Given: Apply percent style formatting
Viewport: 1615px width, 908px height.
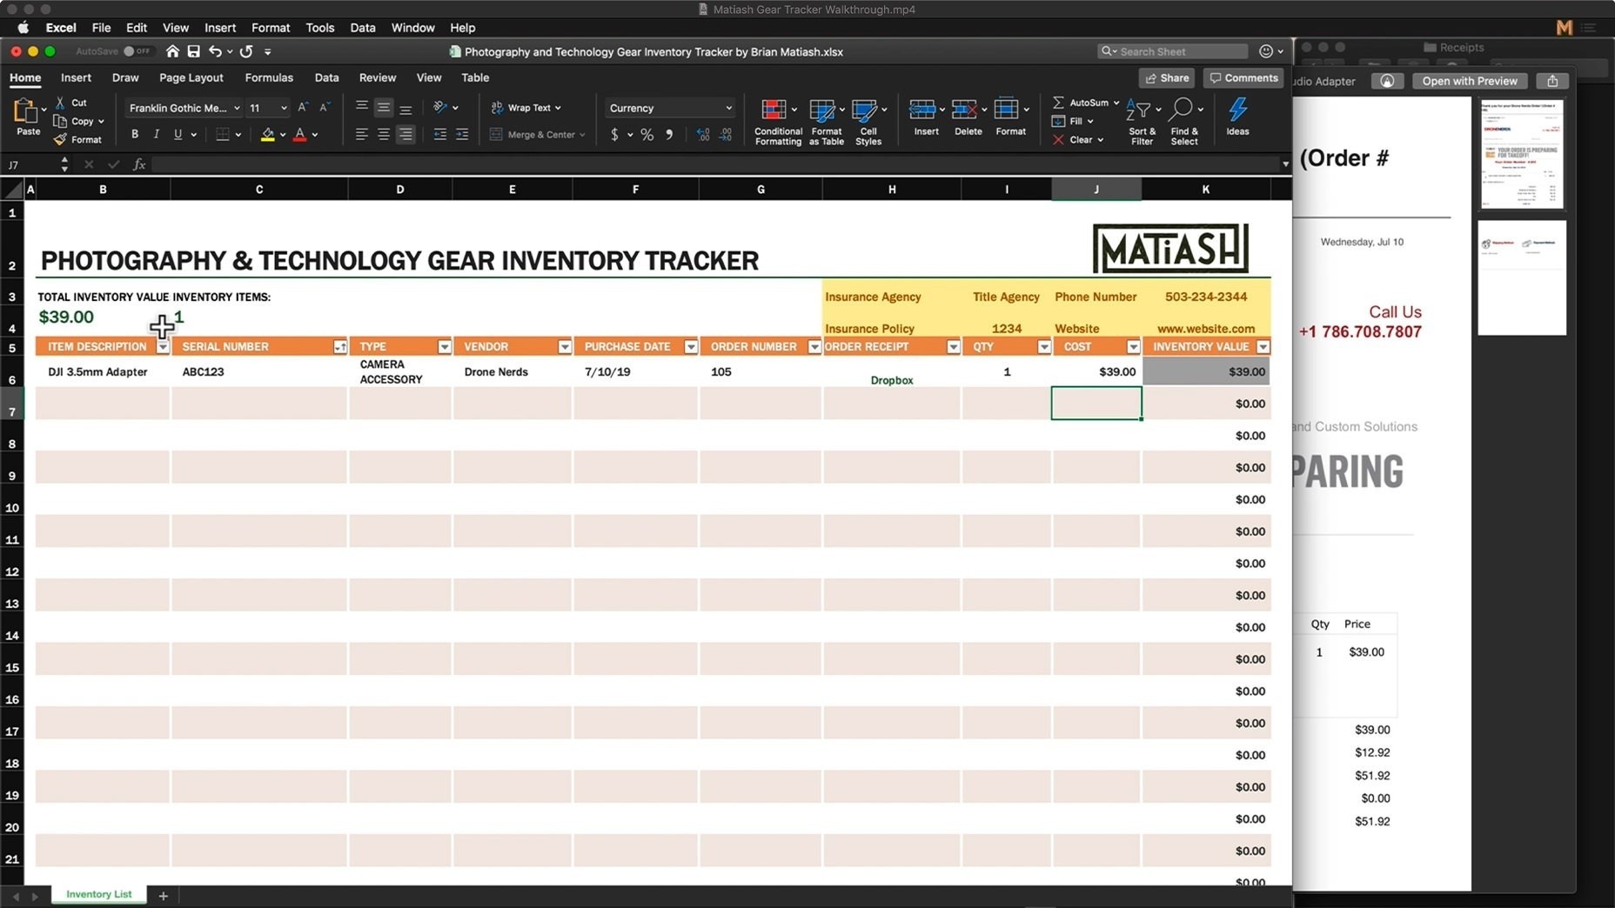Looking at the screenshot, I should 647,135.
